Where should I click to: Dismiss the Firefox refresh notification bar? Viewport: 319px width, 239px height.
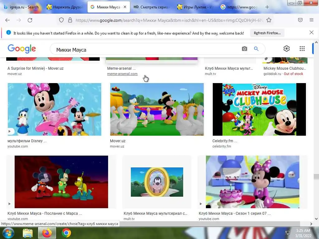click(x=311, y=32)
